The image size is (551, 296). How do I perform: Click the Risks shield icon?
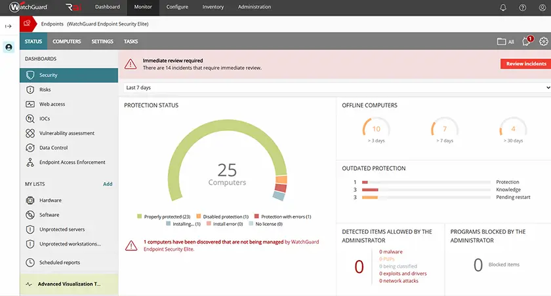[x=30, y=90]
